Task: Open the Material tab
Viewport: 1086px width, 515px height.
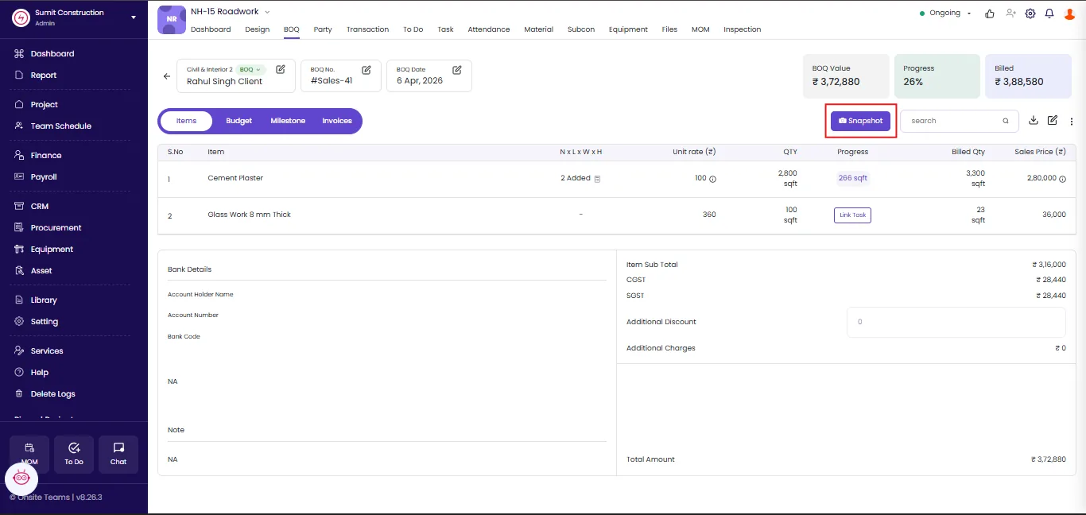Action: coord(538,29)
